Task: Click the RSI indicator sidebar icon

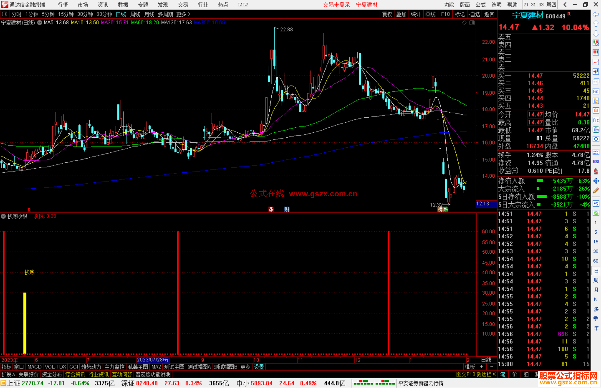Action: click(596, 162)
